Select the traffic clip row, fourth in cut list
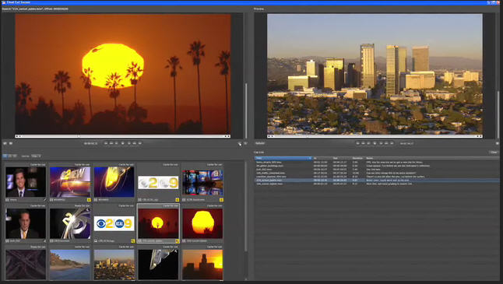This screenshot has width=503, height=284. (377, 173)
